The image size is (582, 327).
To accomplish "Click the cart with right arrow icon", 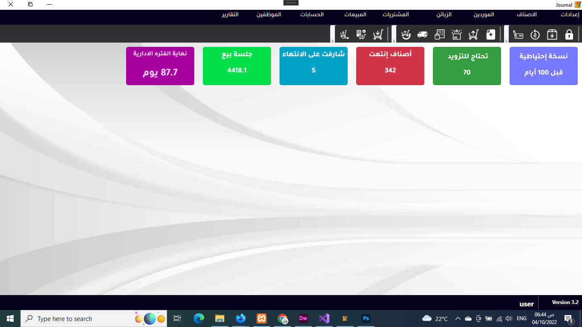I will click(x=345, y=34).
